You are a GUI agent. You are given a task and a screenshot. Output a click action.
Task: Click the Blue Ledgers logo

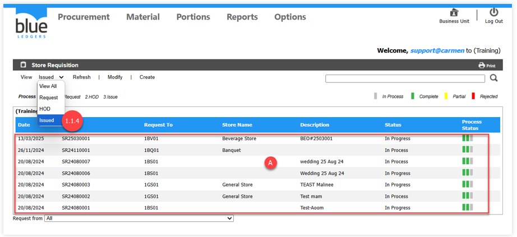31,23
